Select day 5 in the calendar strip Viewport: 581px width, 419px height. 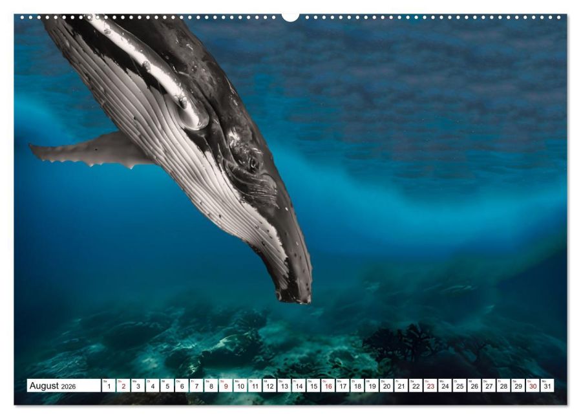click(167, 385)
